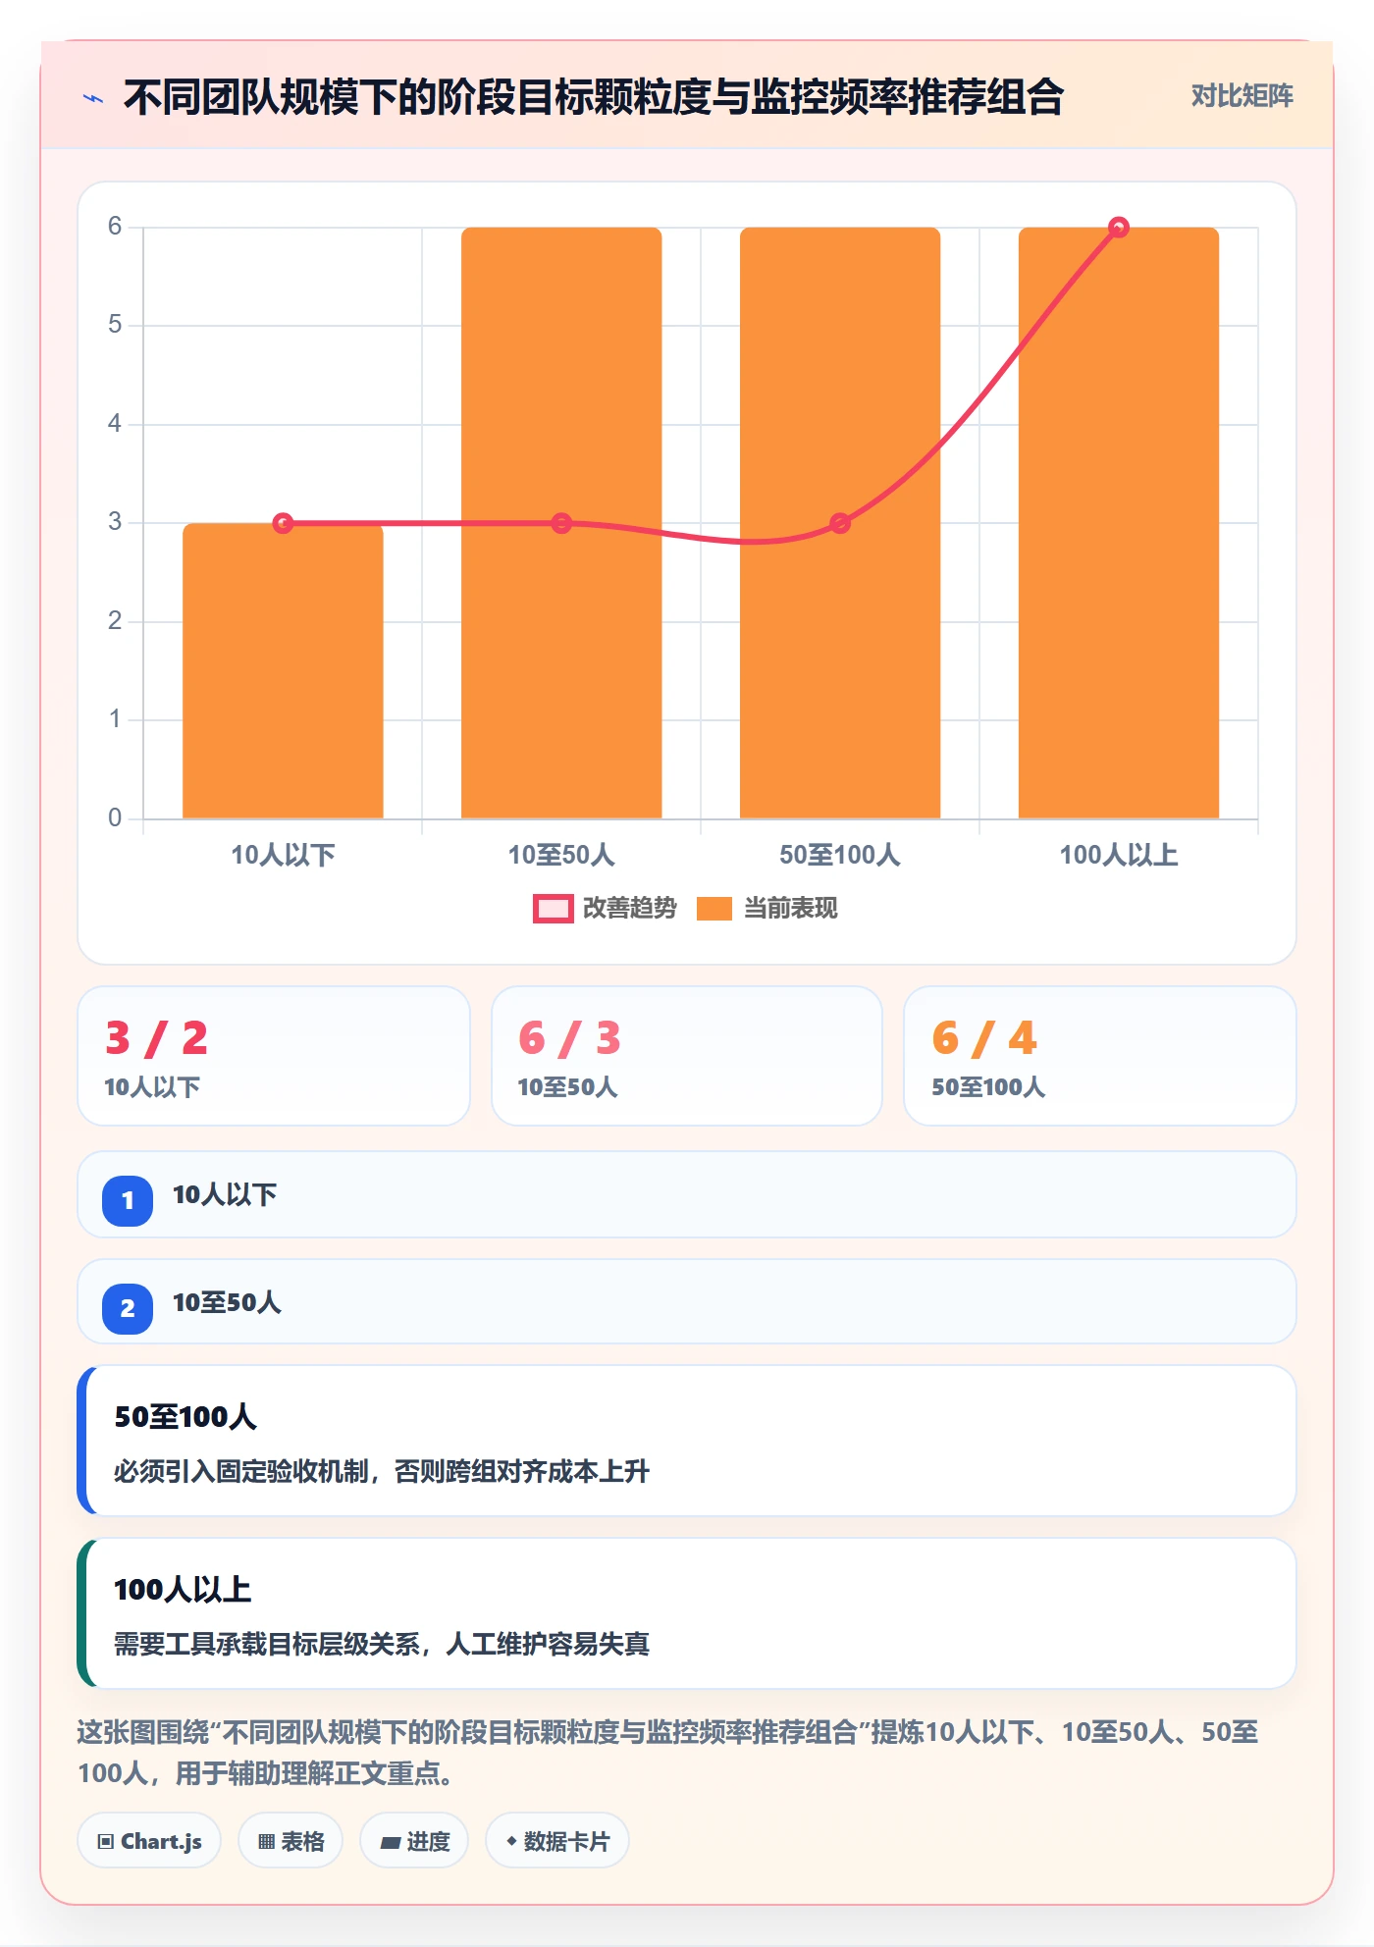The height and width of the screenshot is (1947, 1374).
Task: Click text 需要工具承载目标层级关系，人工维护容易失真
Action: tap(382, 1645)
